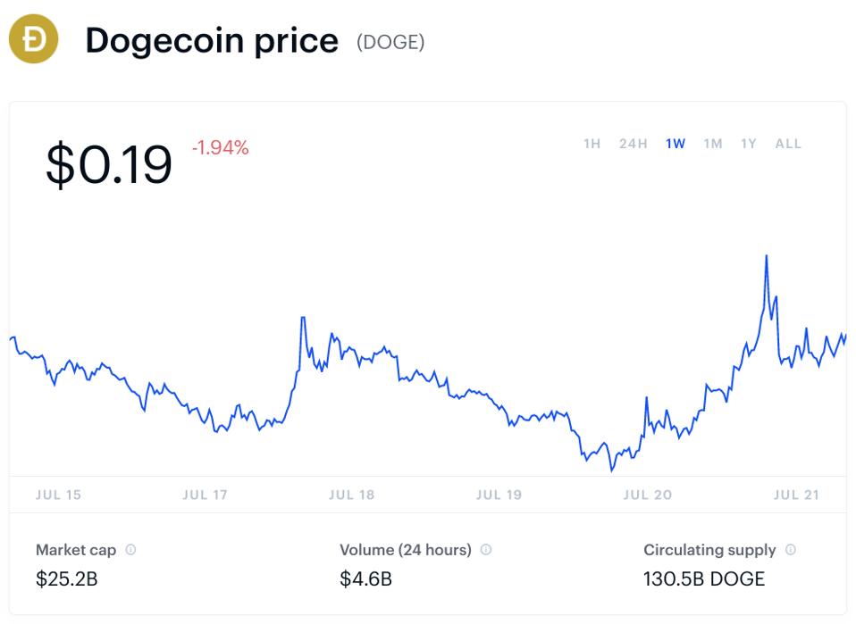
Task: Click the JUL 17 date label
Action: click(x=205, y=495)
